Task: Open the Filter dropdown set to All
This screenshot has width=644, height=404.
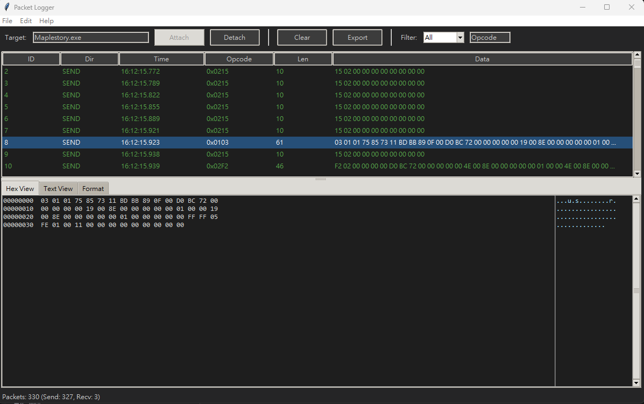Action: click(460, 38)
